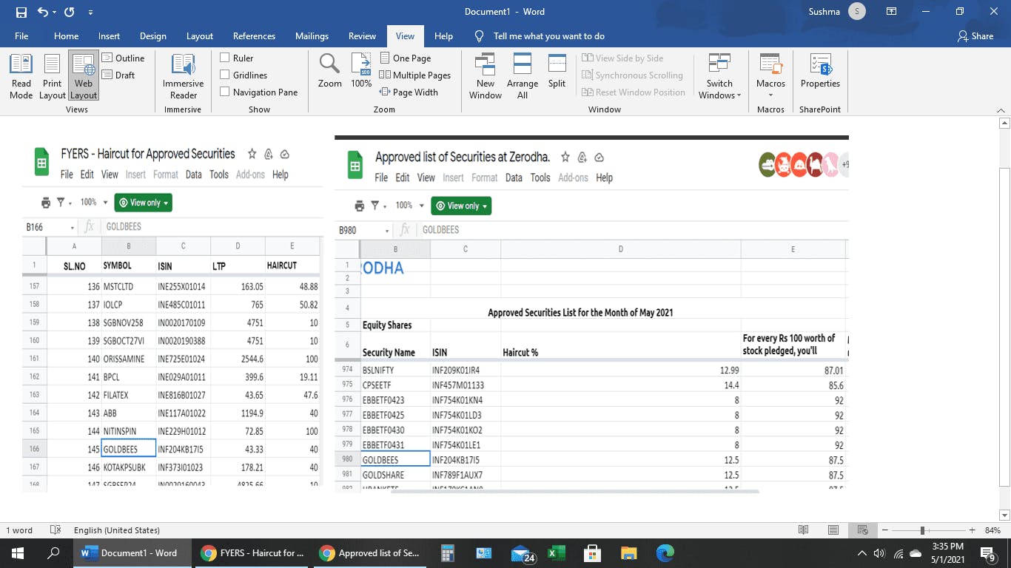The width and height of the screenshot is (1011, 568).
Task: Select Print Layout view
Action: [x=52, y=77]
